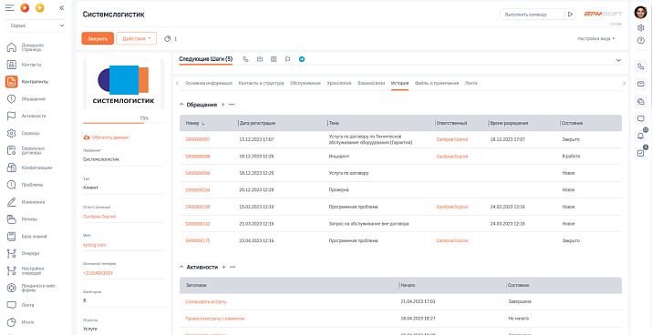Image resolution: width=652 pixels, height=335 pixels.
Task: Open the hamburger menu icon
Action: click(x=9, y=7)
